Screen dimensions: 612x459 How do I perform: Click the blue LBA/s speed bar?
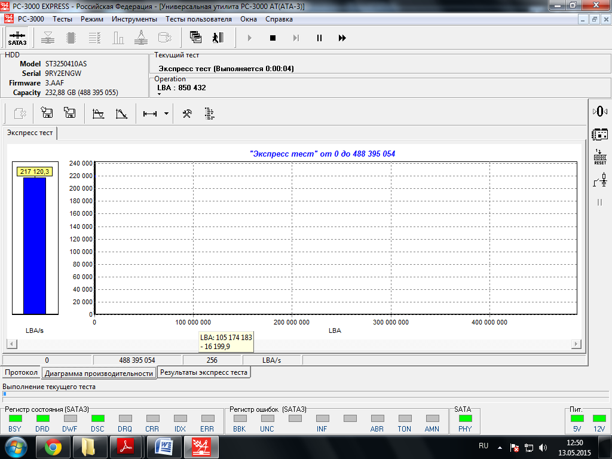35,246
